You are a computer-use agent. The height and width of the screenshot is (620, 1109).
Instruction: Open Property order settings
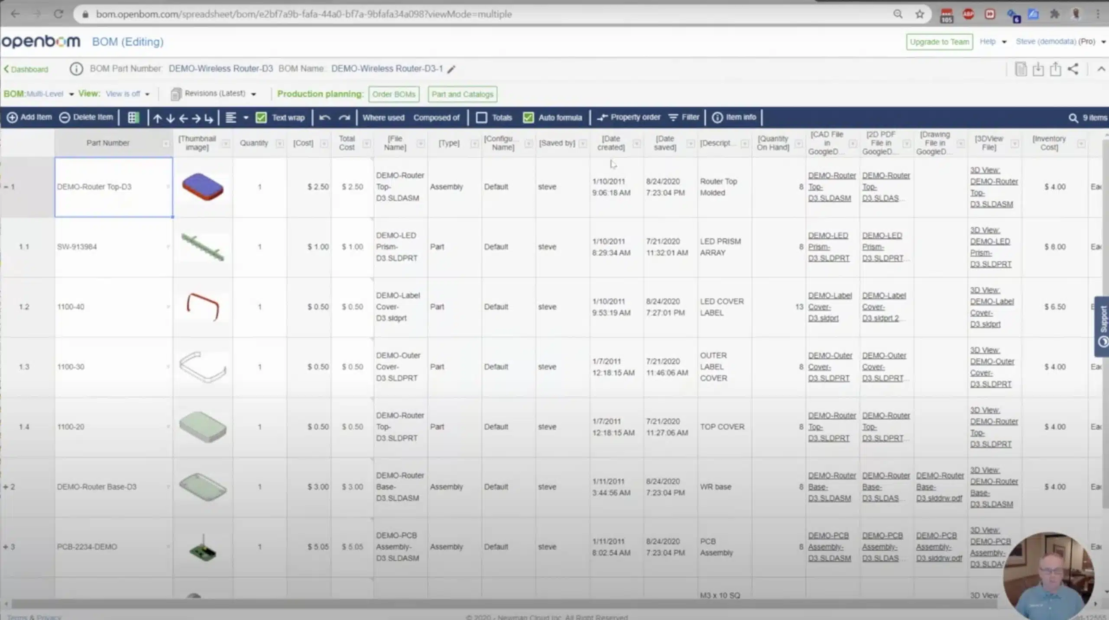pyautogui.click(x=629, y=117)
